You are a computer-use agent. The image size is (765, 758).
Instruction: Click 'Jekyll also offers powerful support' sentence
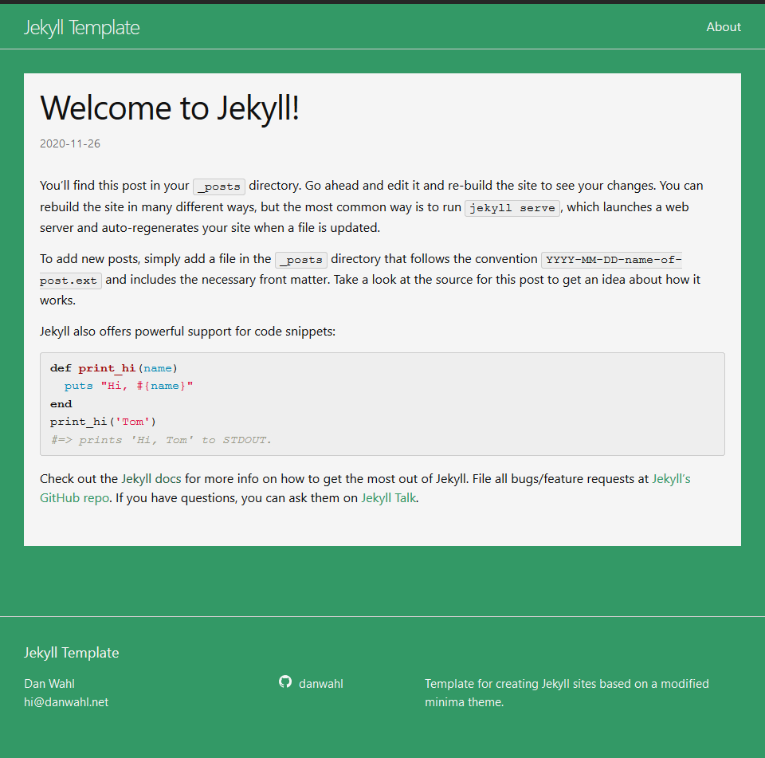coord(188,332)
